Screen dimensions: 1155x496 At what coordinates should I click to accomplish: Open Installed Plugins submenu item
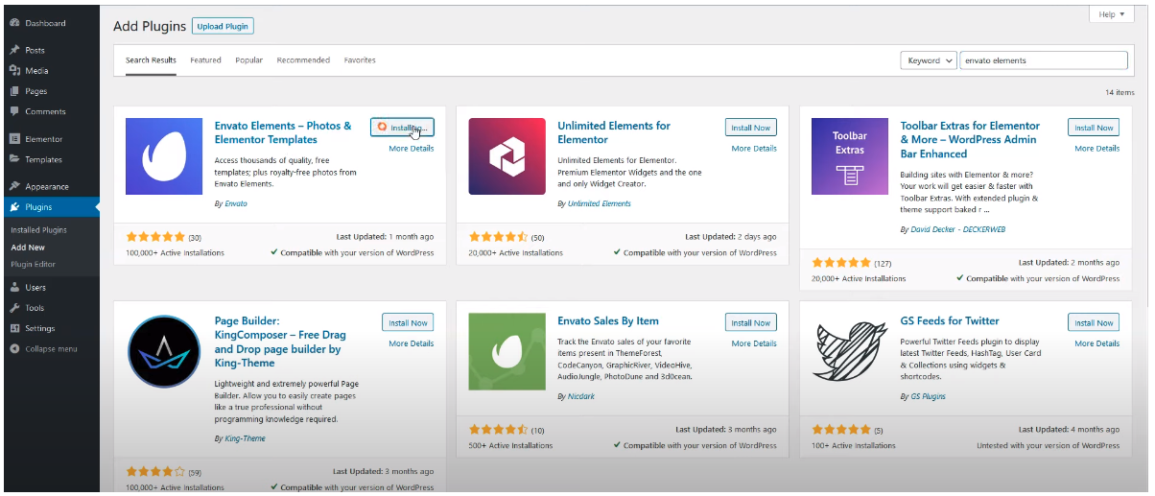pos(38,230)
